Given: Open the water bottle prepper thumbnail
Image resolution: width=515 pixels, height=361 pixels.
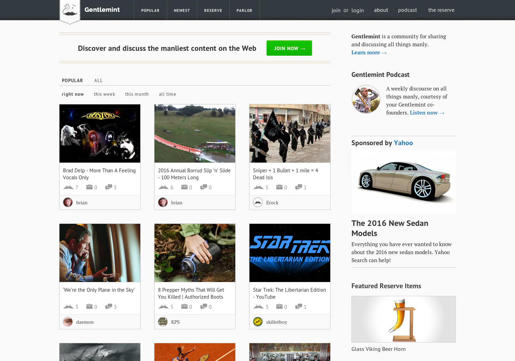Looking at the screenshot, I should (195, 253).
